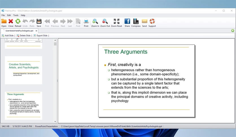Open the File menu

(x=3, y=15)
